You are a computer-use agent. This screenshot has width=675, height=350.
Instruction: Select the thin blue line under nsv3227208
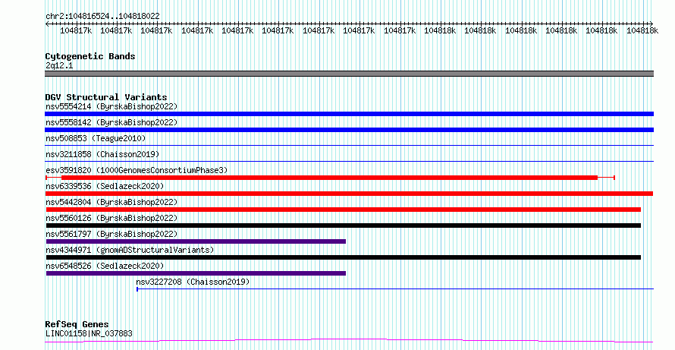pos(395,289)
